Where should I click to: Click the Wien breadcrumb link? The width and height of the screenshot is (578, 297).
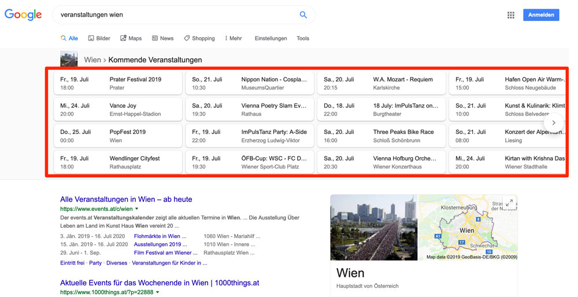92,60
